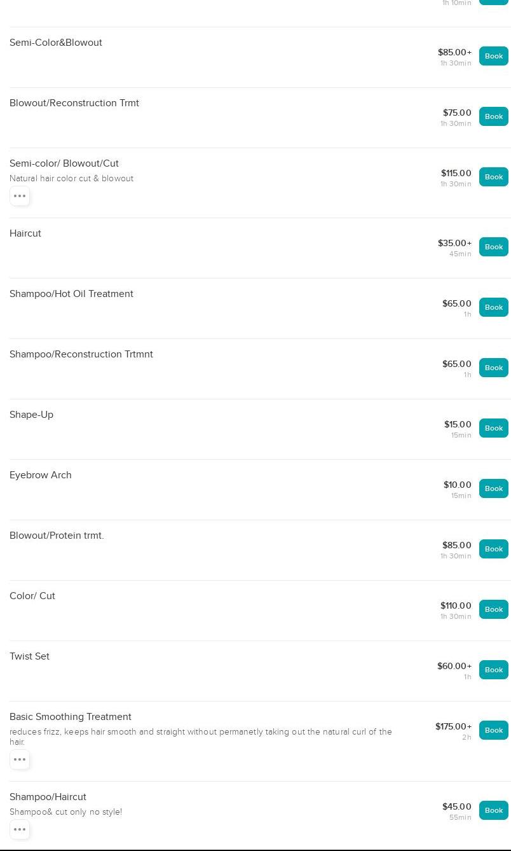511x851 pixels.
Task: Book the Shampoo/Haircut service
Action: (x=493, y=810)
